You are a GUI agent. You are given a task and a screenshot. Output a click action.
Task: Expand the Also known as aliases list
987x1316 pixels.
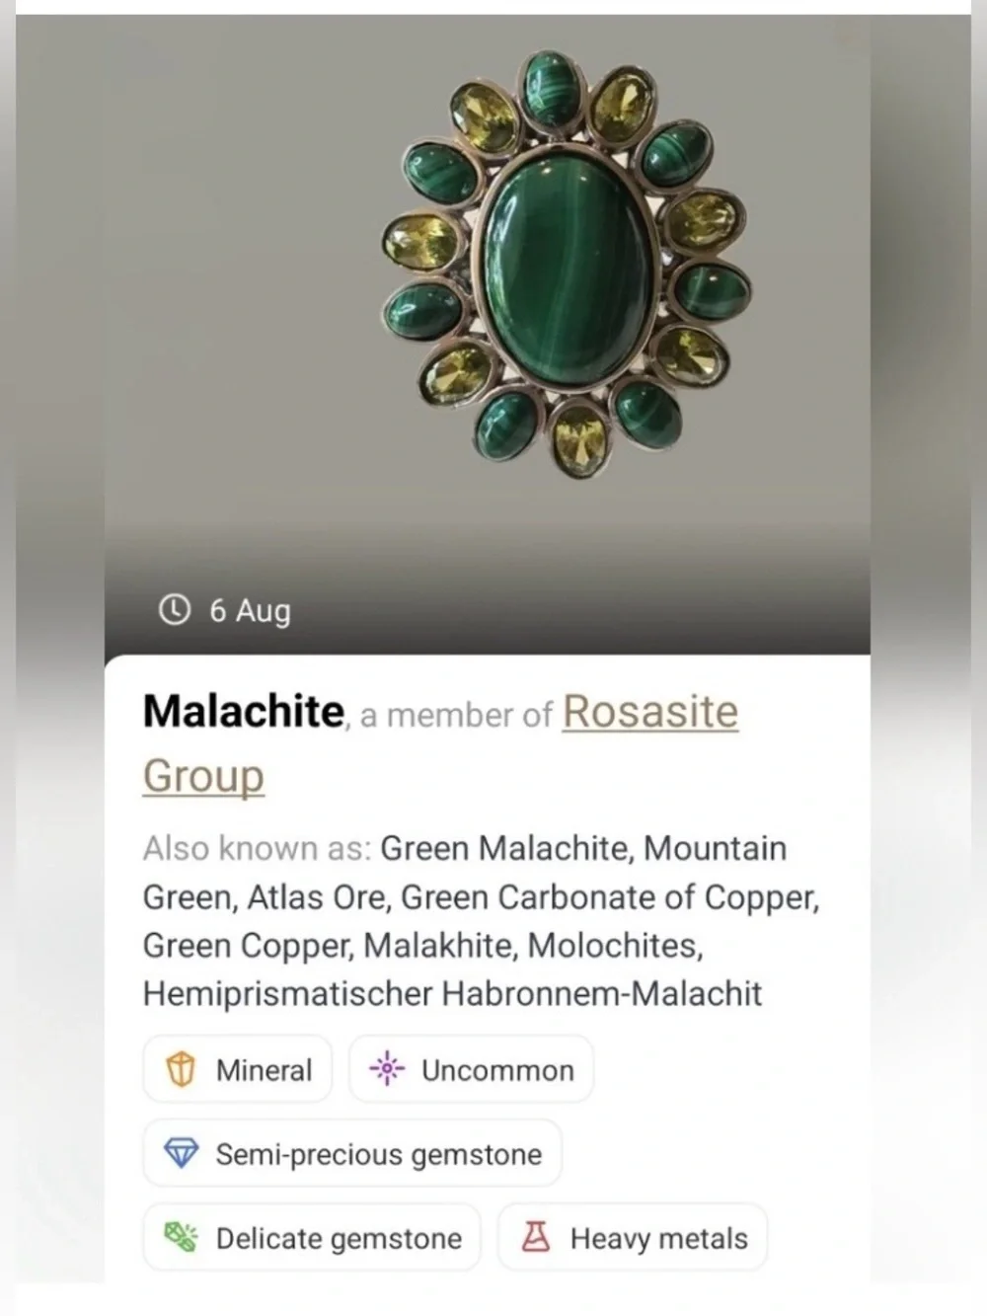(x=260, y=847)
